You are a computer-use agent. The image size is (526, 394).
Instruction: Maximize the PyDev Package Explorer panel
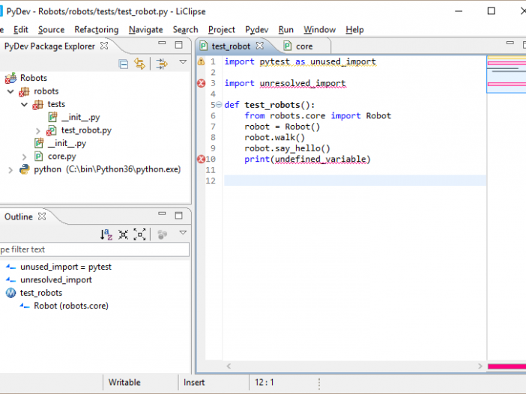179,45
